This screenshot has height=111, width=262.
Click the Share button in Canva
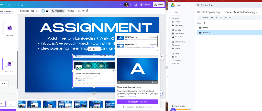(x=159, y=5)
